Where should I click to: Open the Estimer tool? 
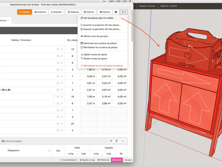[x=89, y=12]
